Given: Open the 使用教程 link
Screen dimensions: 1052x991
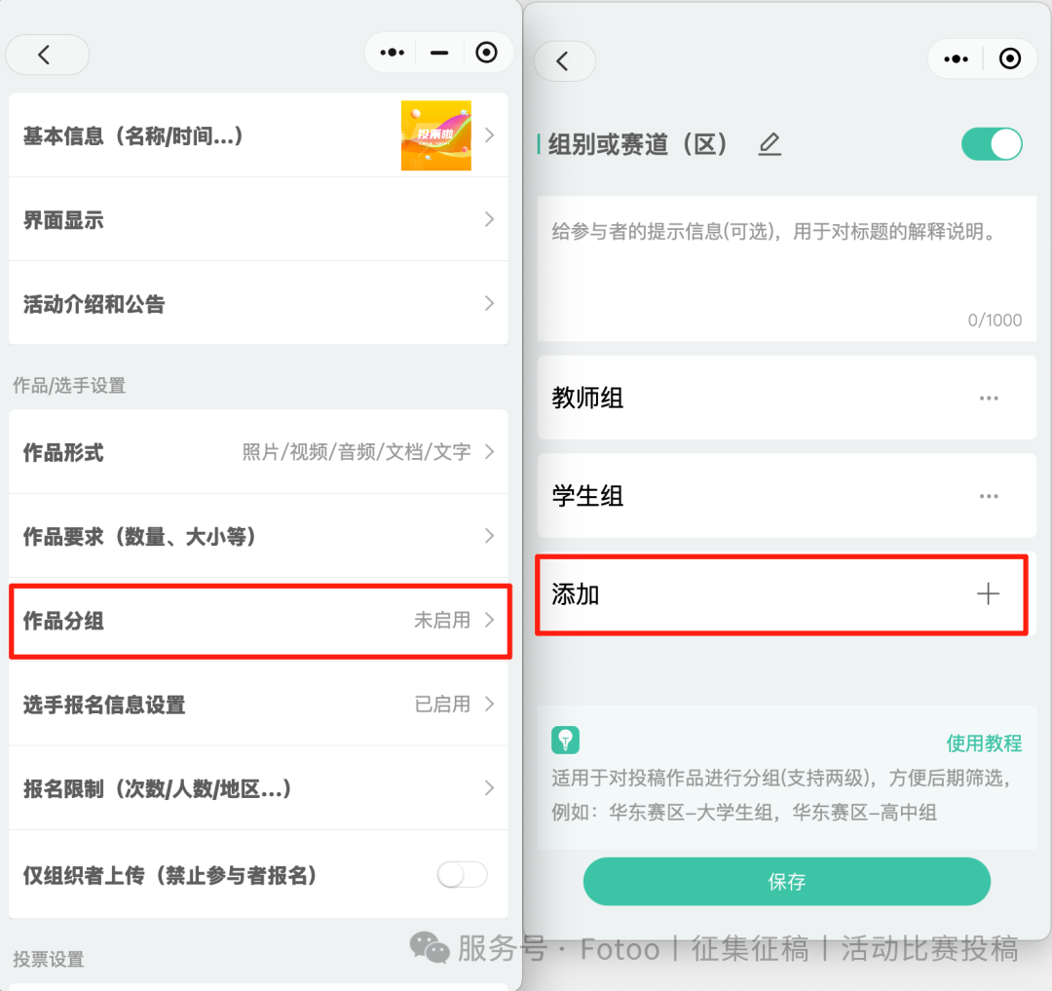Looking at the screenshot, I should coord(984,743).
